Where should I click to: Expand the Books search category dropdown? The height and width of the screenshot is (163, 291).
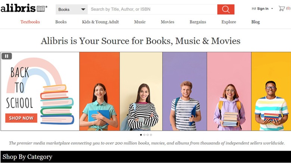point(72,9)
